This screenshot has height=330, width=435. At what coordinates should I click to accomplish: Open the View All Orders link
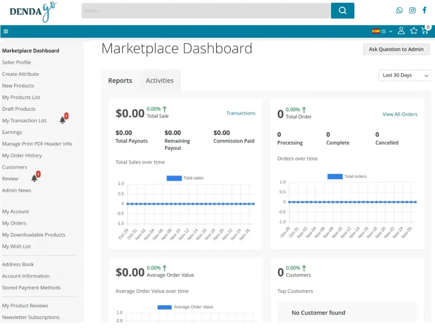(x=400, y=114)
